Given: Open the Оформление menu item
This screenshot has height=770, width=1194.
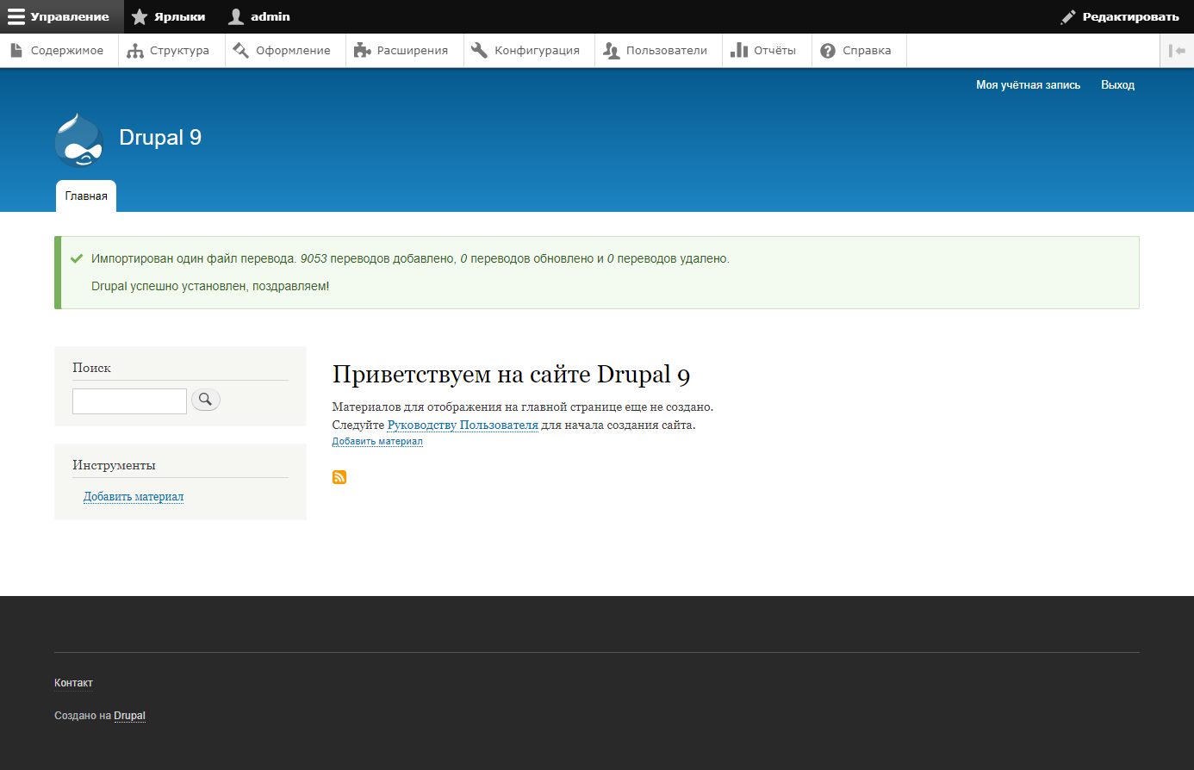Looking at the screenshot, I should tap(285, 51).
